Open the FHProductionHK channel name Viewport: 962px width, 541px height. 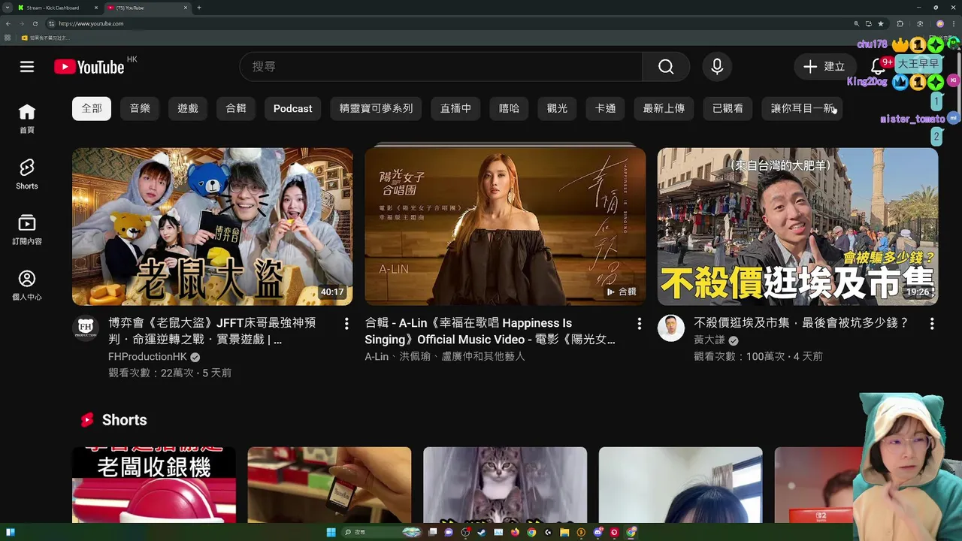(x=147, y=356)
